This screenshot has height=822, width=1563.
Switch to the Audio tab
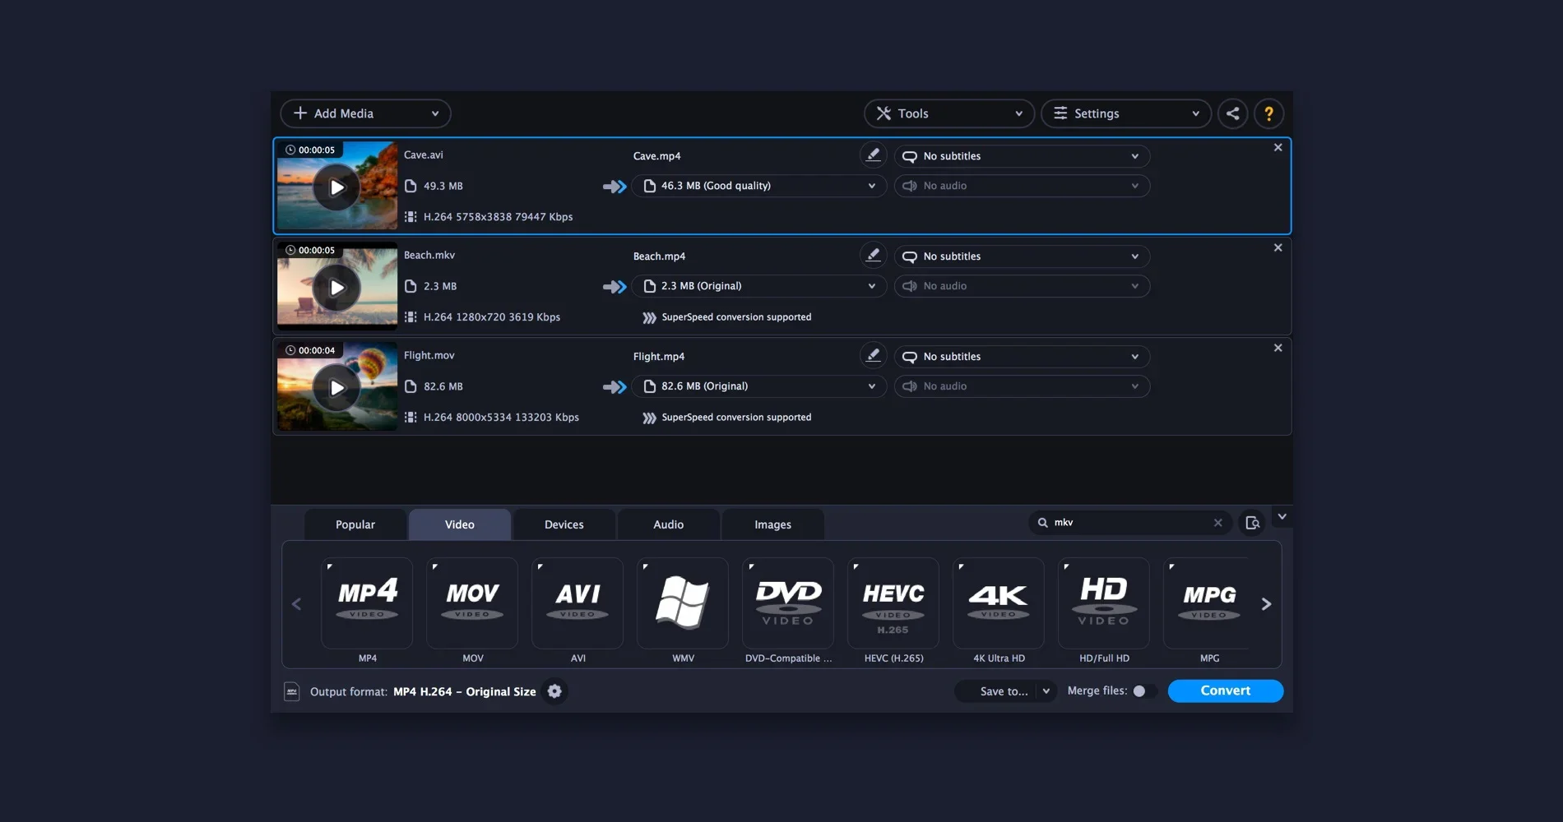pos(668,524)
